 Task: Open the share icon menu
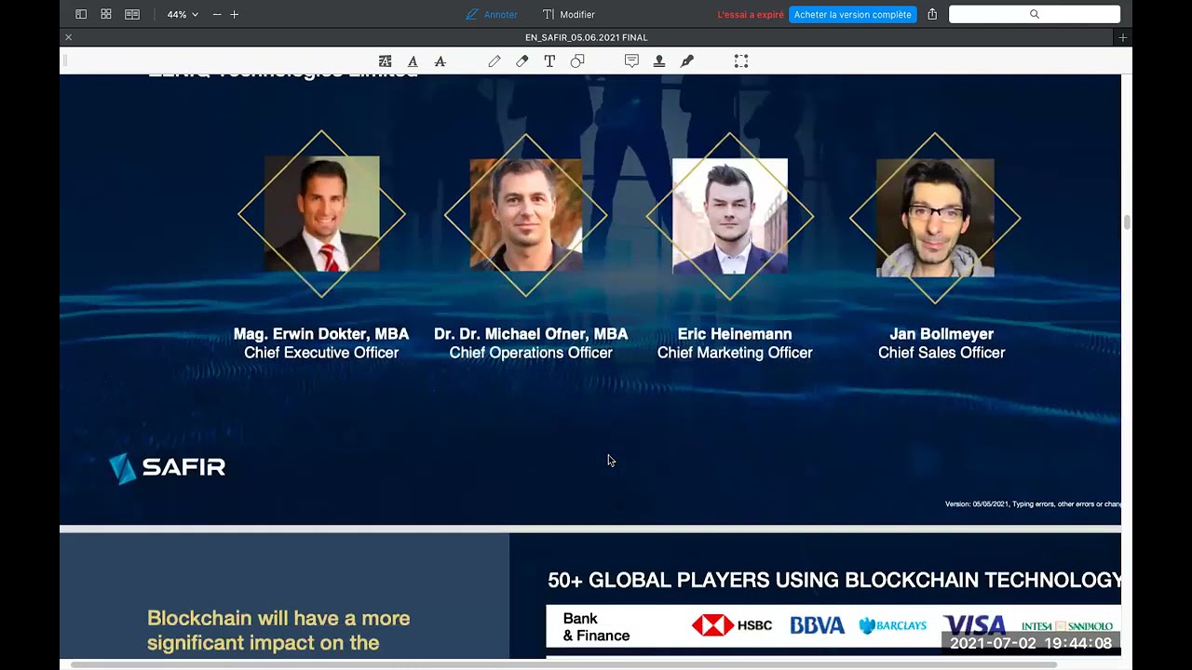[x=932, y=15]
